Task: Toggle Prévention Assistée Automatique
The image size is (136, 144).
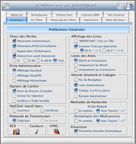Action: pyautogui.click(x=76, y=131)
